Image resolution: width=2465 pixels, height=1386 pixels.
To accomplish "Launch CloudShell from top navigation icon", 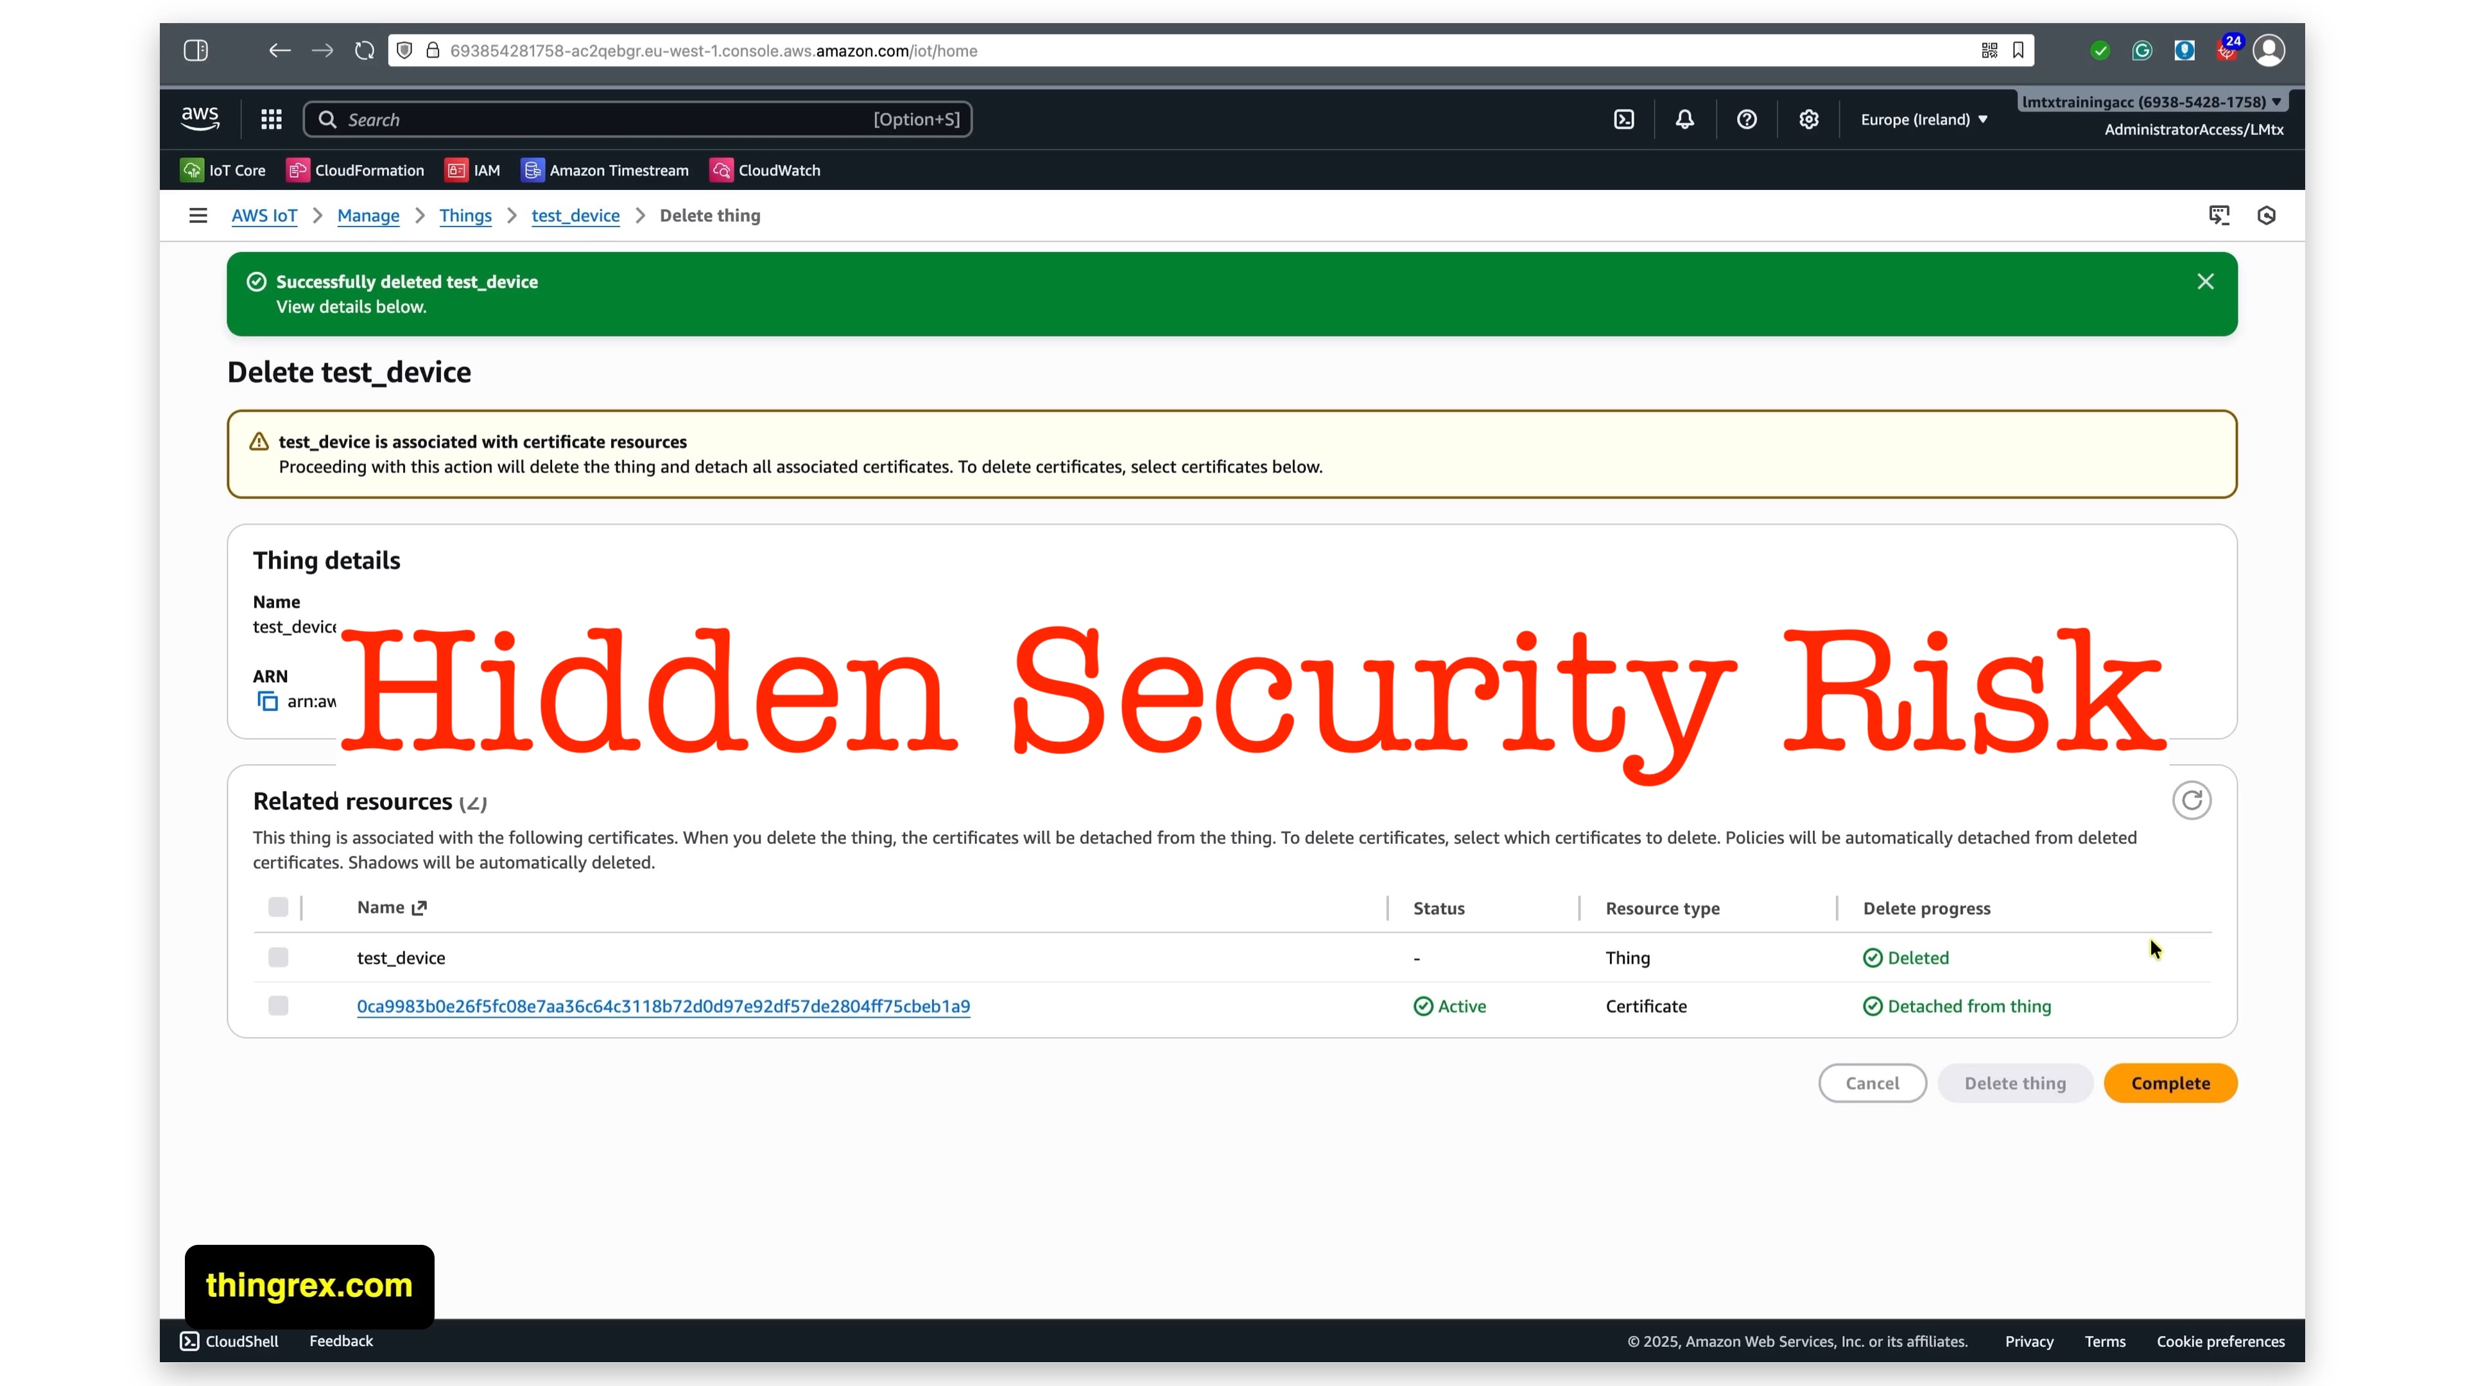I will (1624, 119).
